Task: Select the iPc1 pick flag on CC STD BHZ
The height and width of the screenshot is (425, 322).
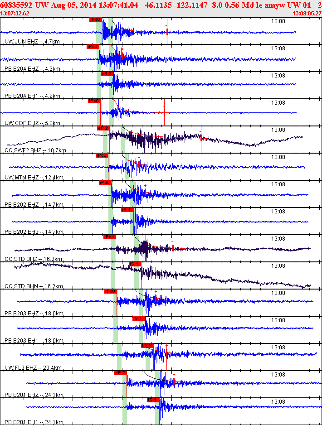Action: [x=110, y=237]
